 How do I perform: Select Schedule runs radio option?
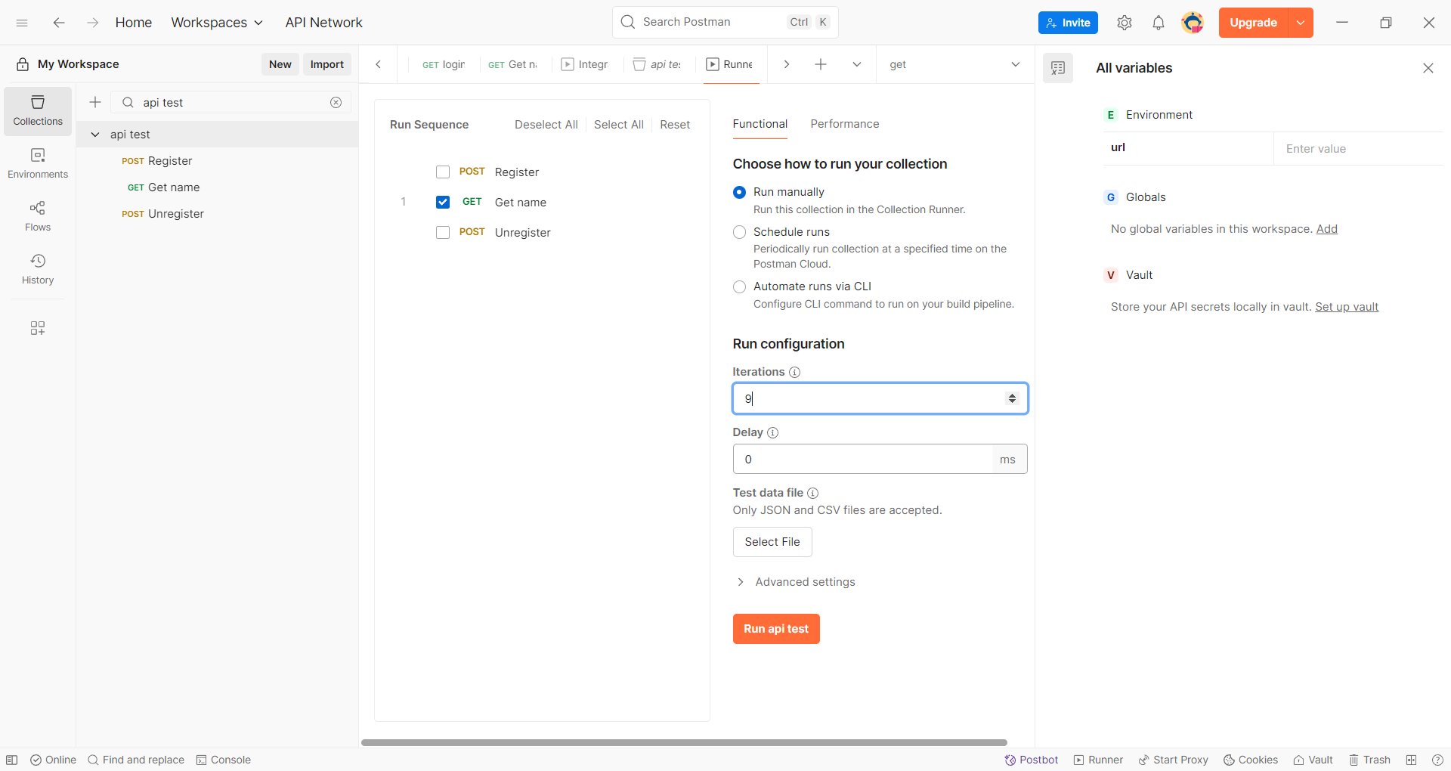[x=740, y=232]
